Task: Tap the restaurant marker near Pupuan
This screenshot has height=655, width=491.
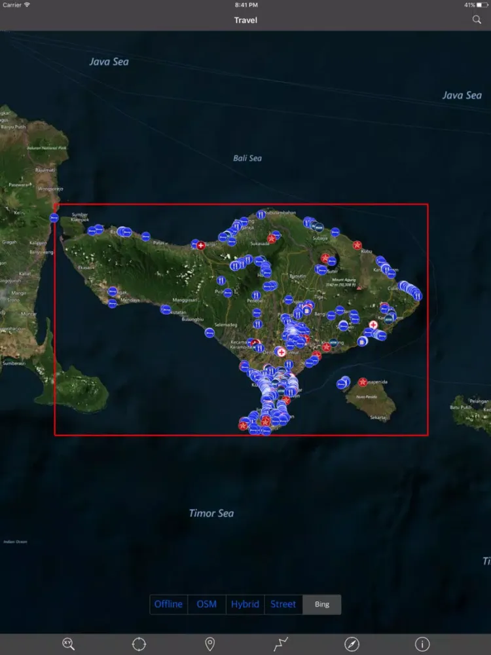Action: [221, 280]
